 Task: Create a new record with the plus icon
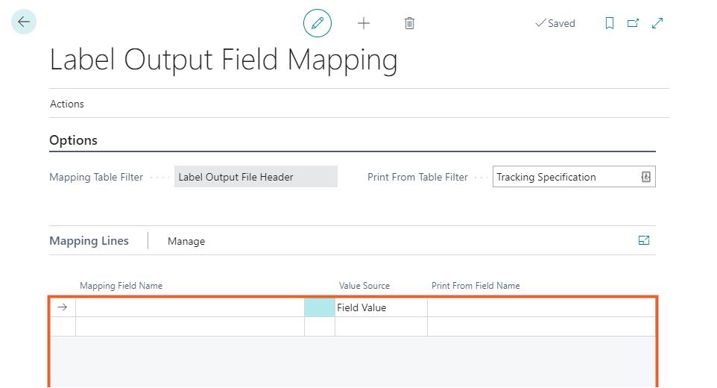pos(364,23)
